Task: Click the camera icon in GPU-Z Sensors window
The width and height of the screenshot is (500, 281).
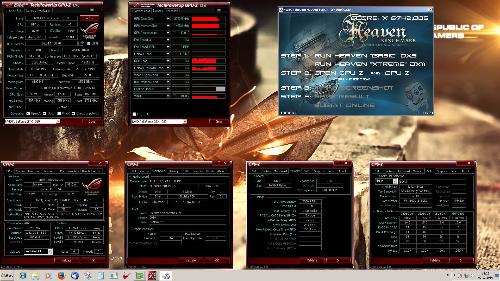Action: 219,10
